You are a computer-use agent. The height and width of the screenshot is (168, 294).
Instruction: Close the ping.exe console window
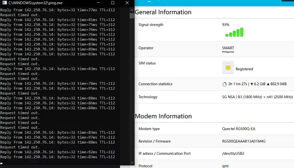[127, 2]
